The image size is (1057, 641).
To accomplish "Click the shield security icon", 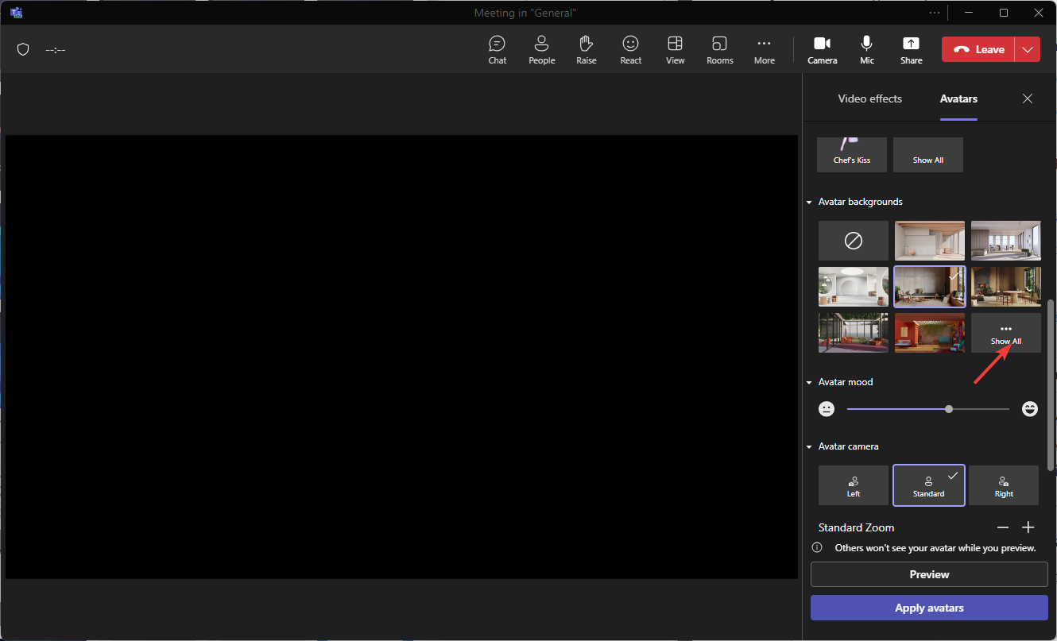I will [23, 49].
